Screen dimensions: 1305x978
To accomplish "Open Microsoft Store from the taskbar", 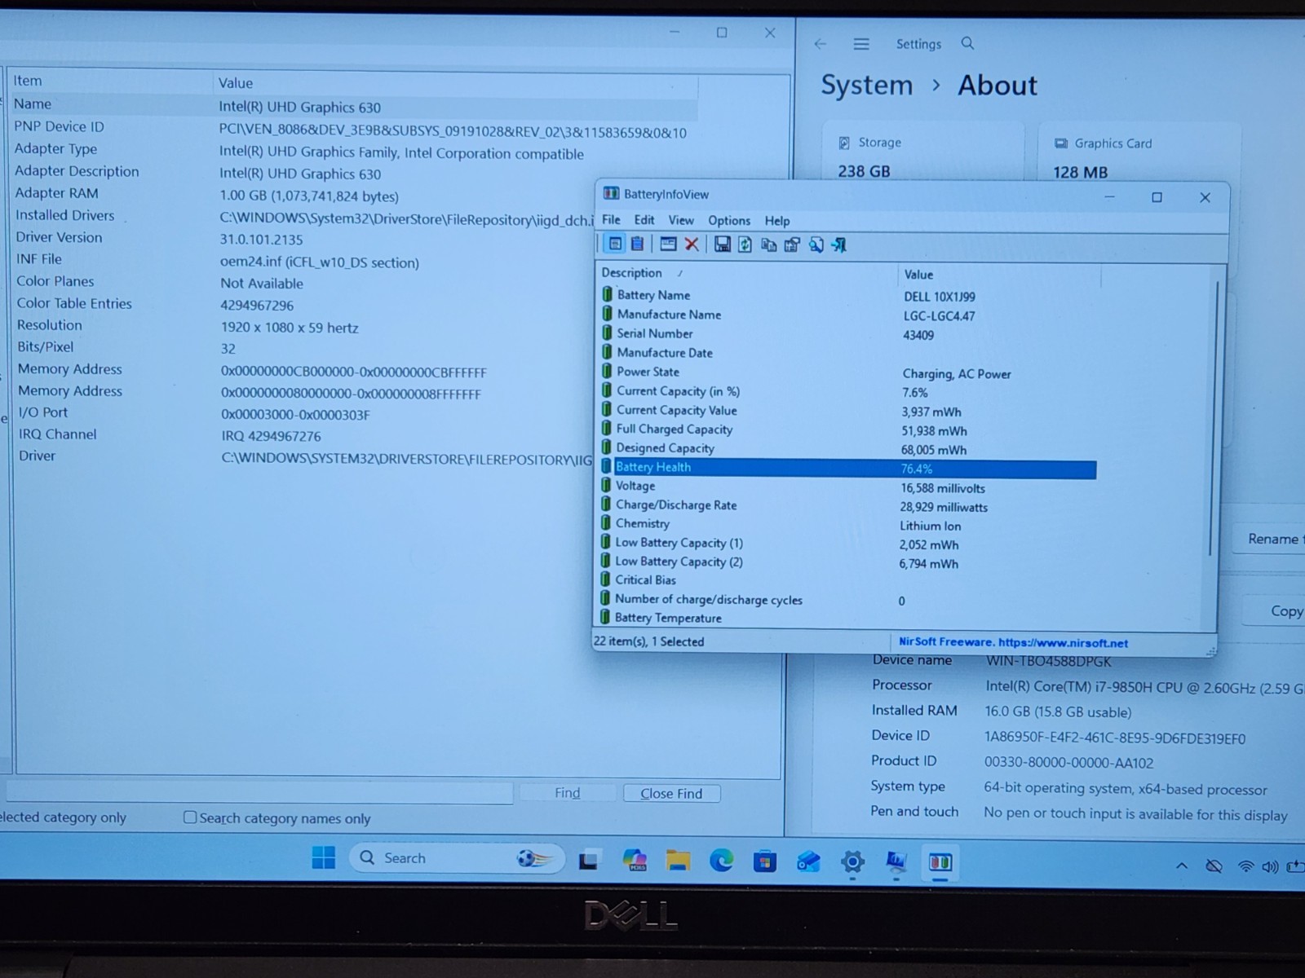I will pyautogui.click(x=765, y=861).
